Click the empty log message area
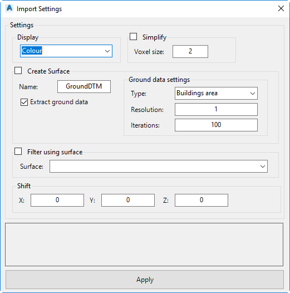 click(x=144, y=245)
